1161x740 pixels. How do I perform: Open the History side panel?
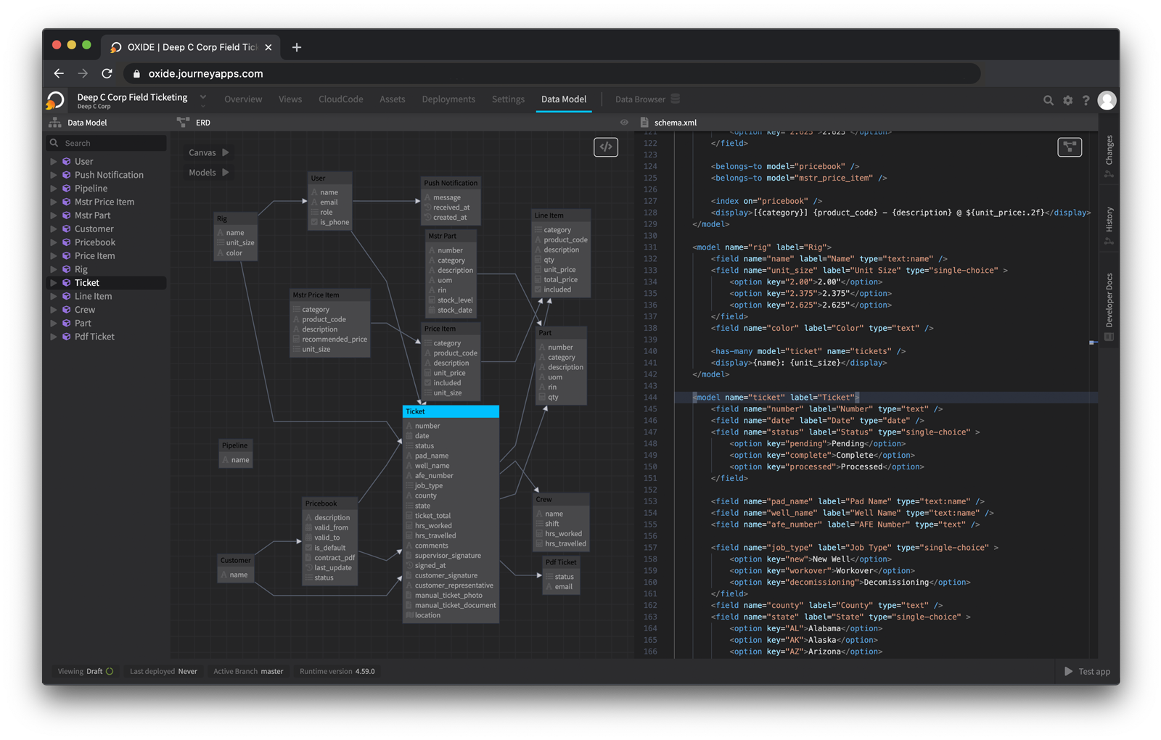click(1109, 221)
